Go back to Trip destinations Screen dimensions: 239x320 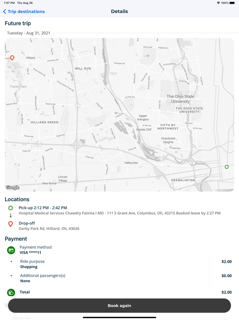26,11
